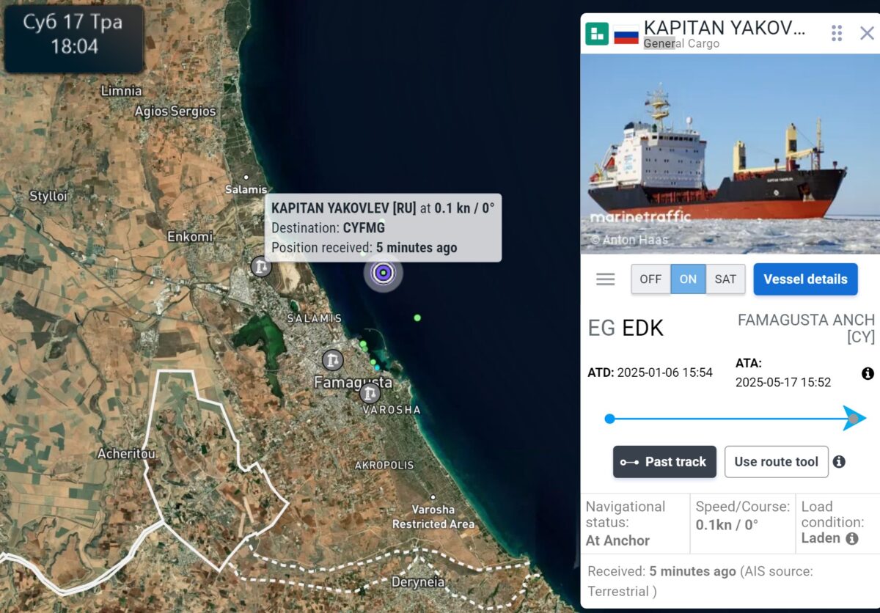Click Use route tool button
Viewport: 880px width, 613px height.
tap(776, 462)
